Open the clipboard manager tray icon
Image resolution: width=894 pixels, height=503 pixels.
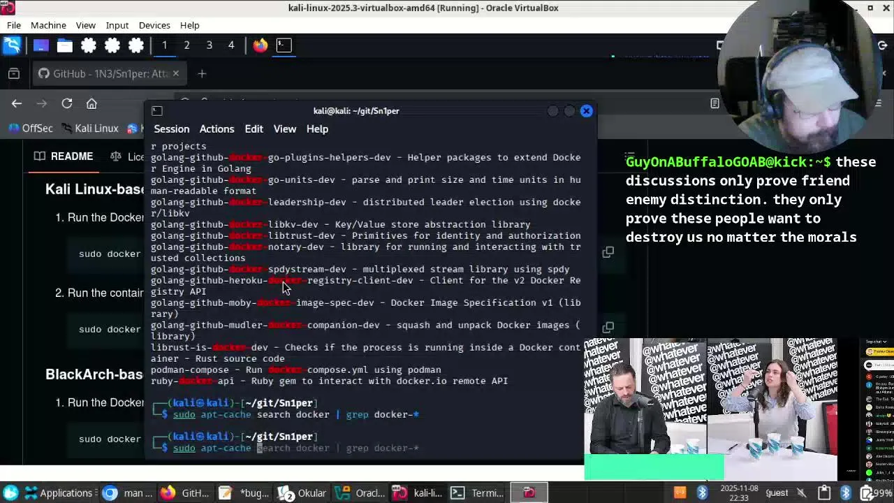[824, 493]
